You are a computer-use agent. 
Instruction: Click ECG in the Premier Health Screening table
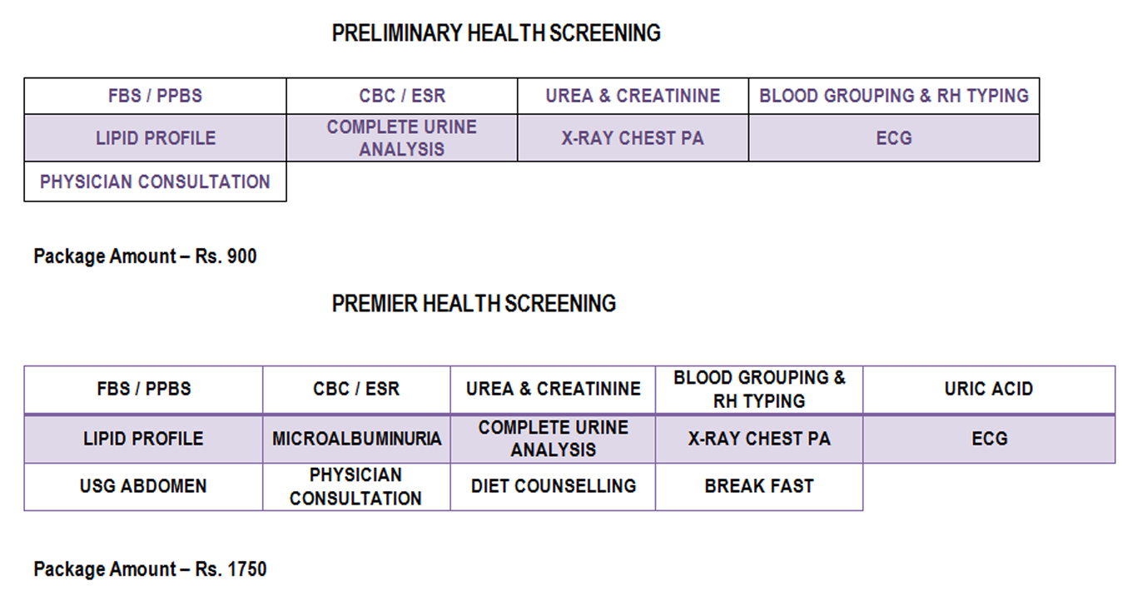(x=989, y=439)
